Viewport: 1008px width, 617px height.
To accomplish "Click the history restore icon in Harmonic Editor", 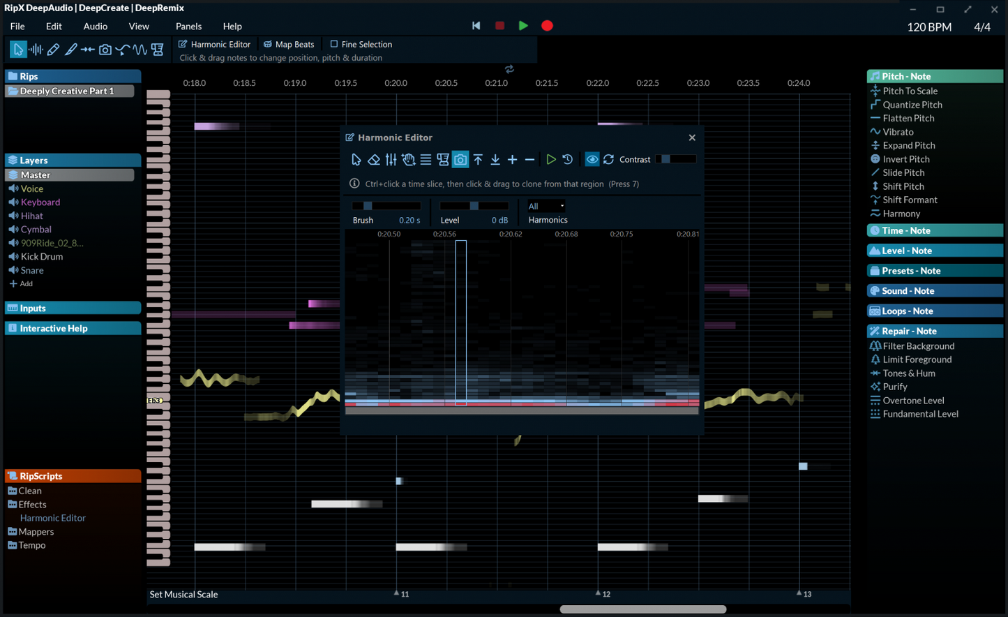I will (567, 159).
